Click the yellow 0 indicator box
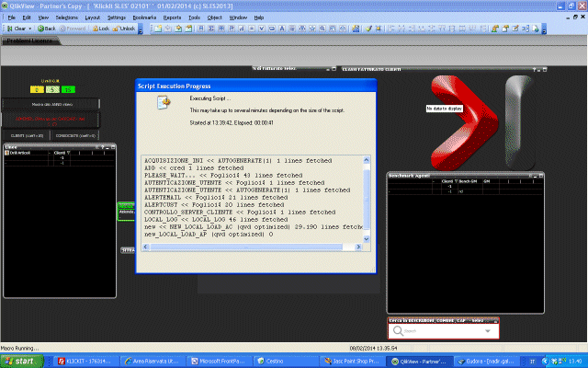588x368 pixels. click(37, 89)
